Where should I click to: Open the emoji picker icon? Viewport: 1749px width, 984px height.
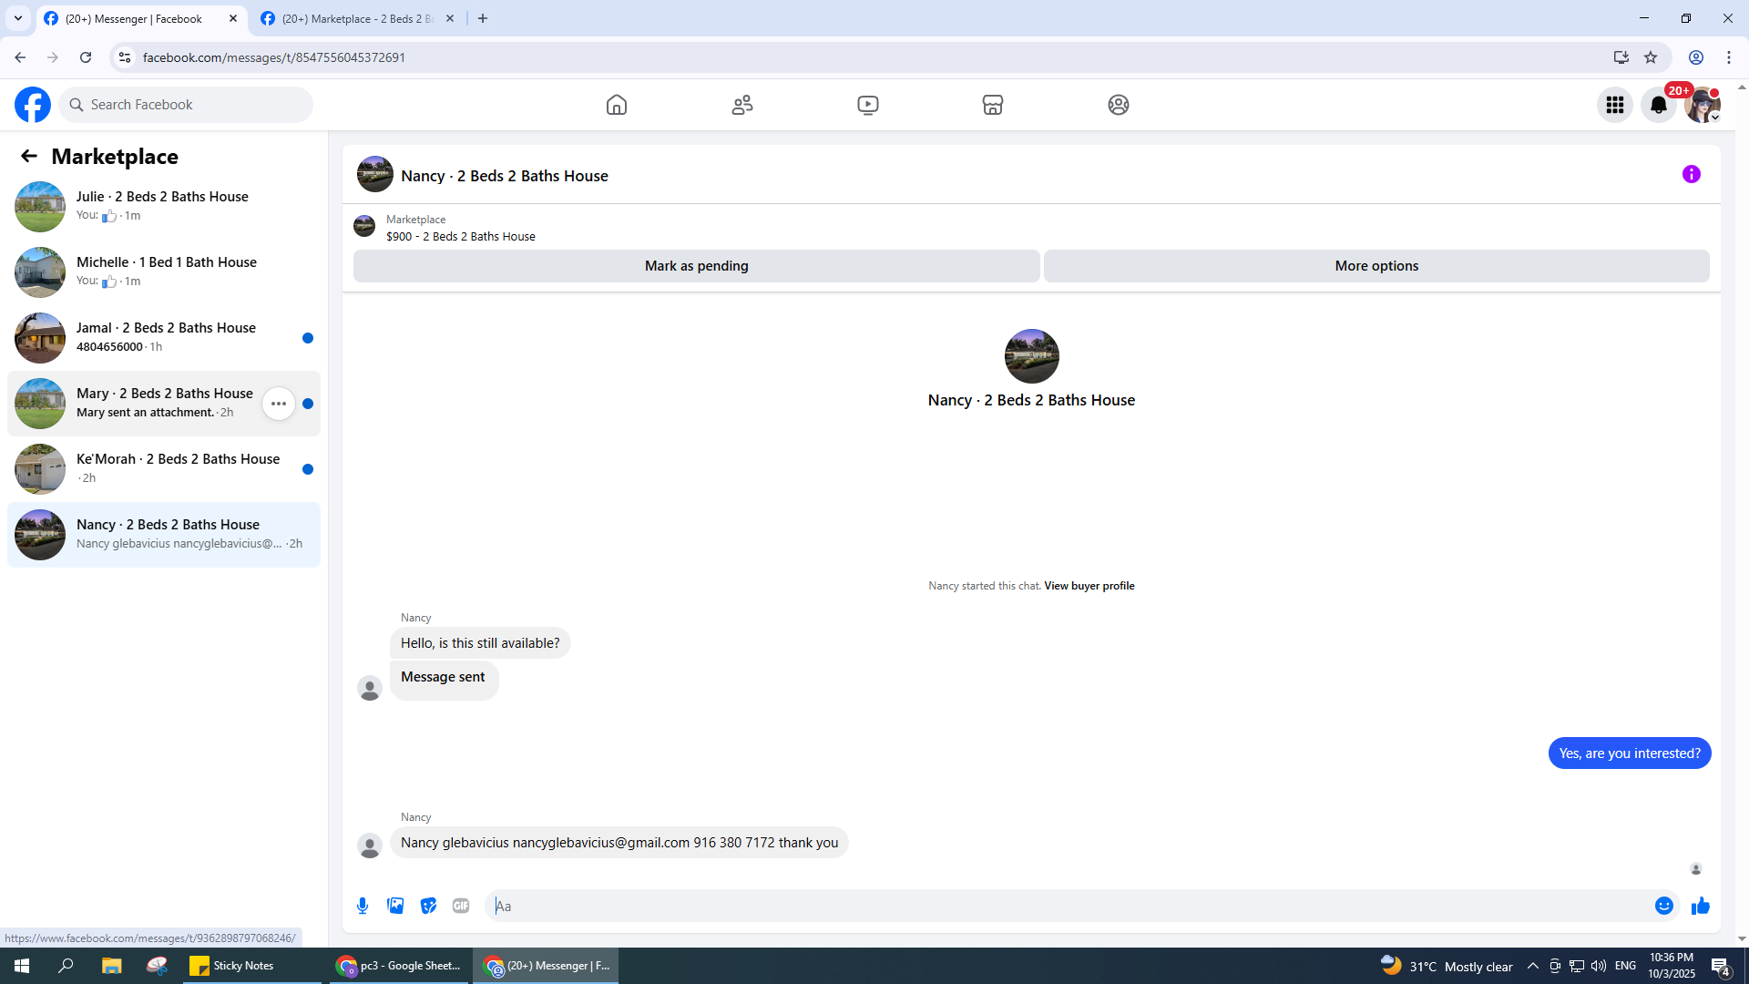1664,906
